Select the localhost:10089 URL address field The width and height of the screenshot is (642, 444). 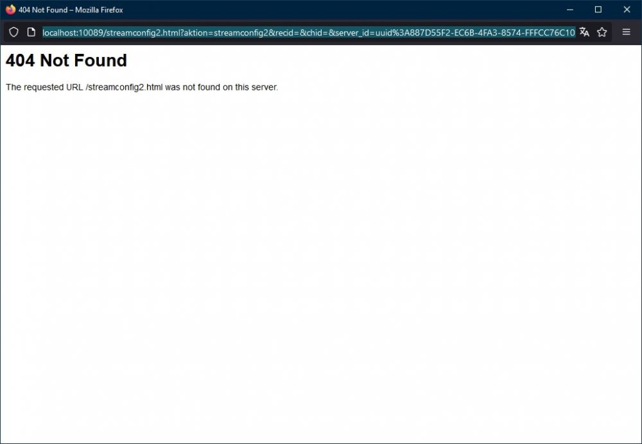tap(309, 32)
